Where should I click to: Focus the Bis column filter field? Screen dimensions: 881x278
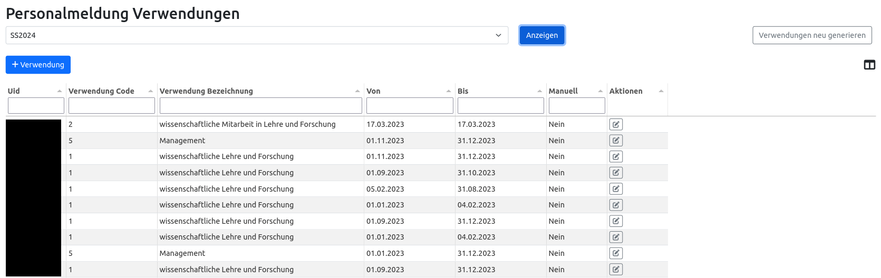pyautogui.click(x=500, y=106)
